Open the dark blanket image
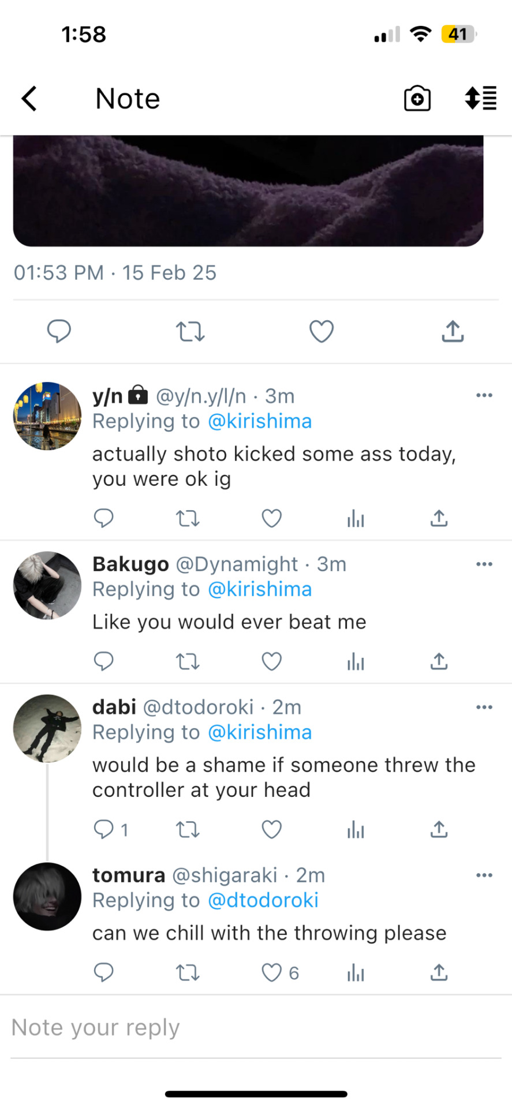The image size is (512, 1108). (x=248, y=191)
